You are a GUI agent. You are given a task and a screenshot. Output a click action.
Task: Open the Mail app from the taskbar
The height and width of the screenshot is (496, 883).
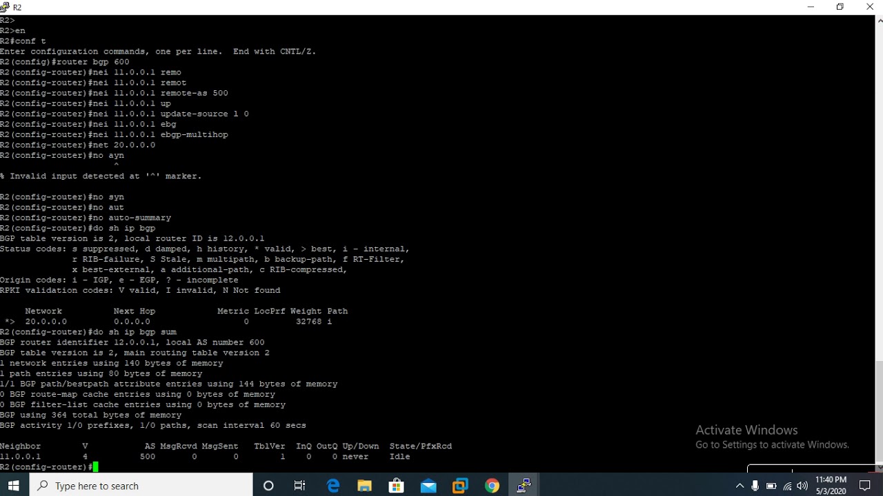[x=428, y=486]
